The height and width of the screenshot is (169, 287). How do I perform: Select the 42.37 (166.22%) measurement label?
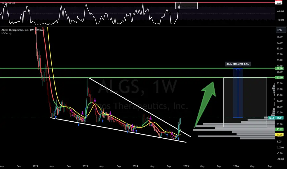(238, 64)
